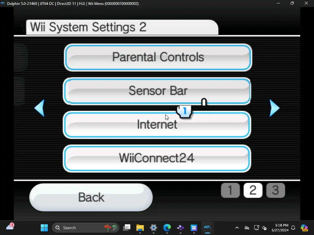Open clock and date 5:18 PM
The height and width of the screenshot is (235, 314).
click(x=280, y=228)
